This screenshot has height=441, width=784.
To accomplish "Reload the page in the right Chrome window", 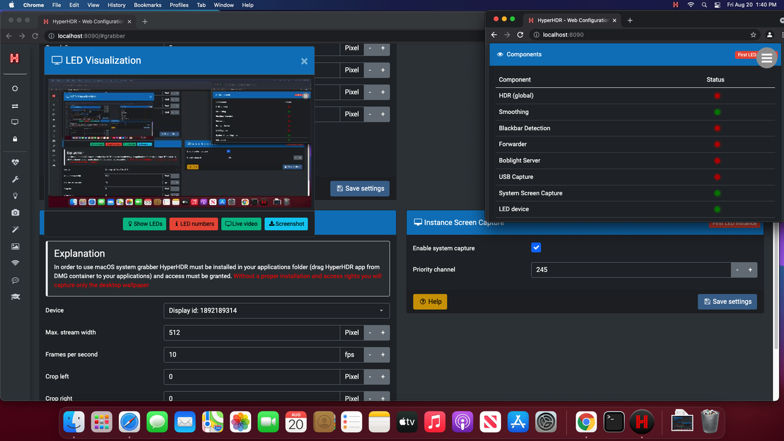I will coord(520,35).
